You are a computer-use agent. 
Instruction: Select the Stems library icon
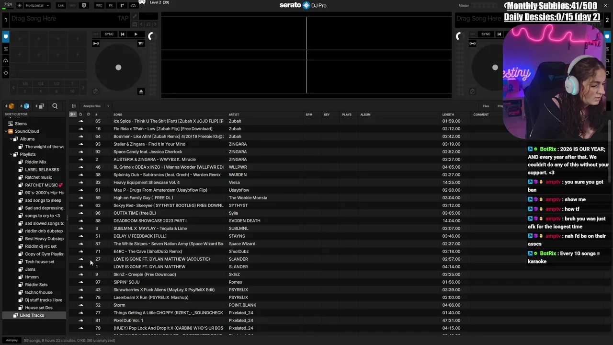click(x=11, y=124)
